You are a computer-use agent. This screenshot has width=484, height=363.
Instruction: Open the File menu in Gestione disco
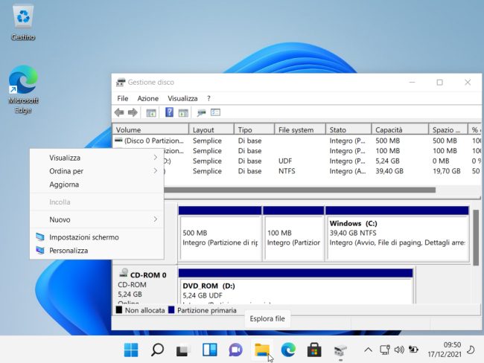[123, 98]
